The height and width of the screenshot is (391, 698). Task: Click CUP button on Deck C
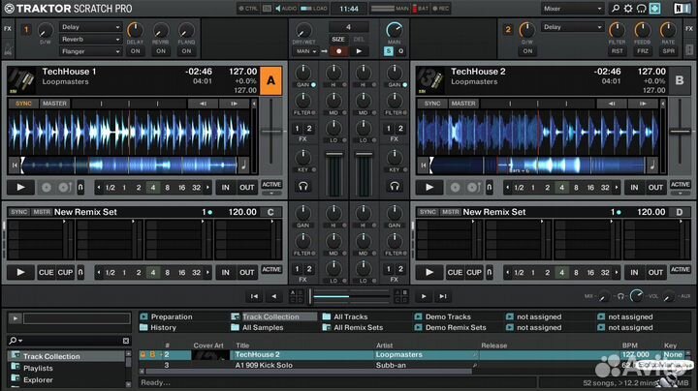(x=65, y=272)
